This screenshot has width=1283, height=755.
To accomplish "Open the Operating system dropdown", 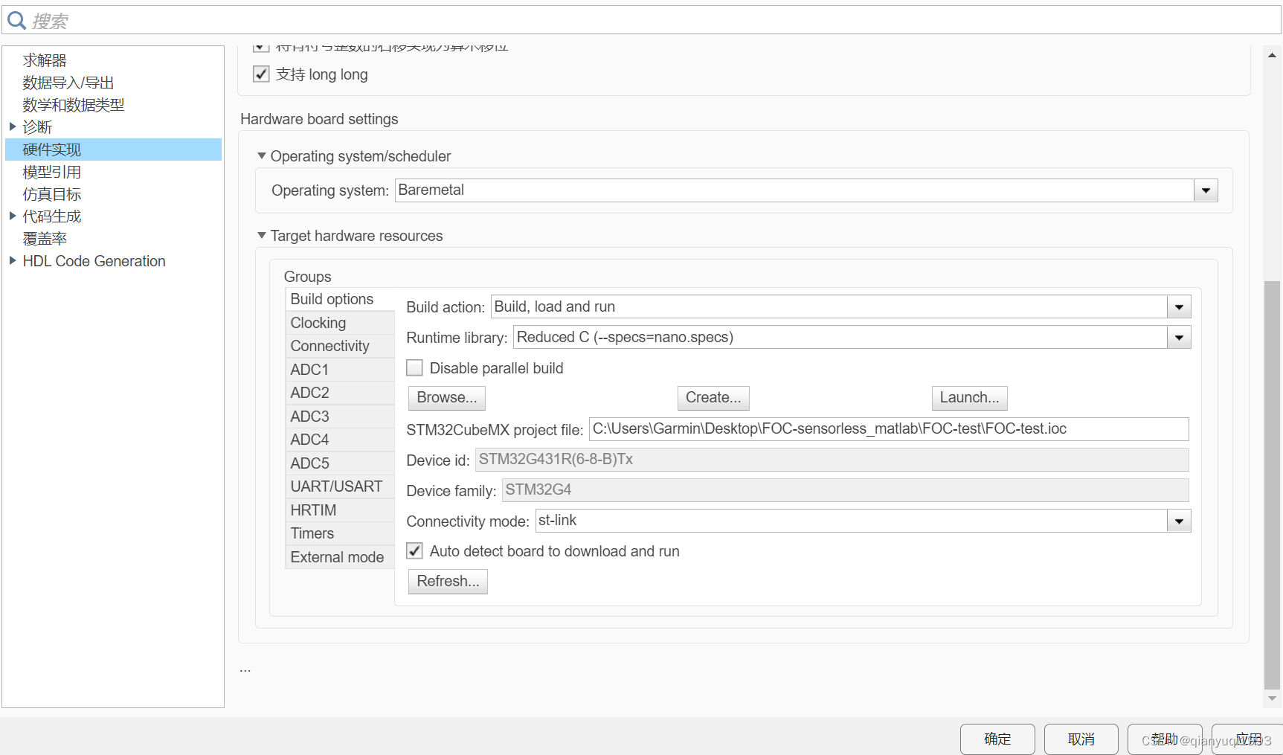I will click(1205, 190).
